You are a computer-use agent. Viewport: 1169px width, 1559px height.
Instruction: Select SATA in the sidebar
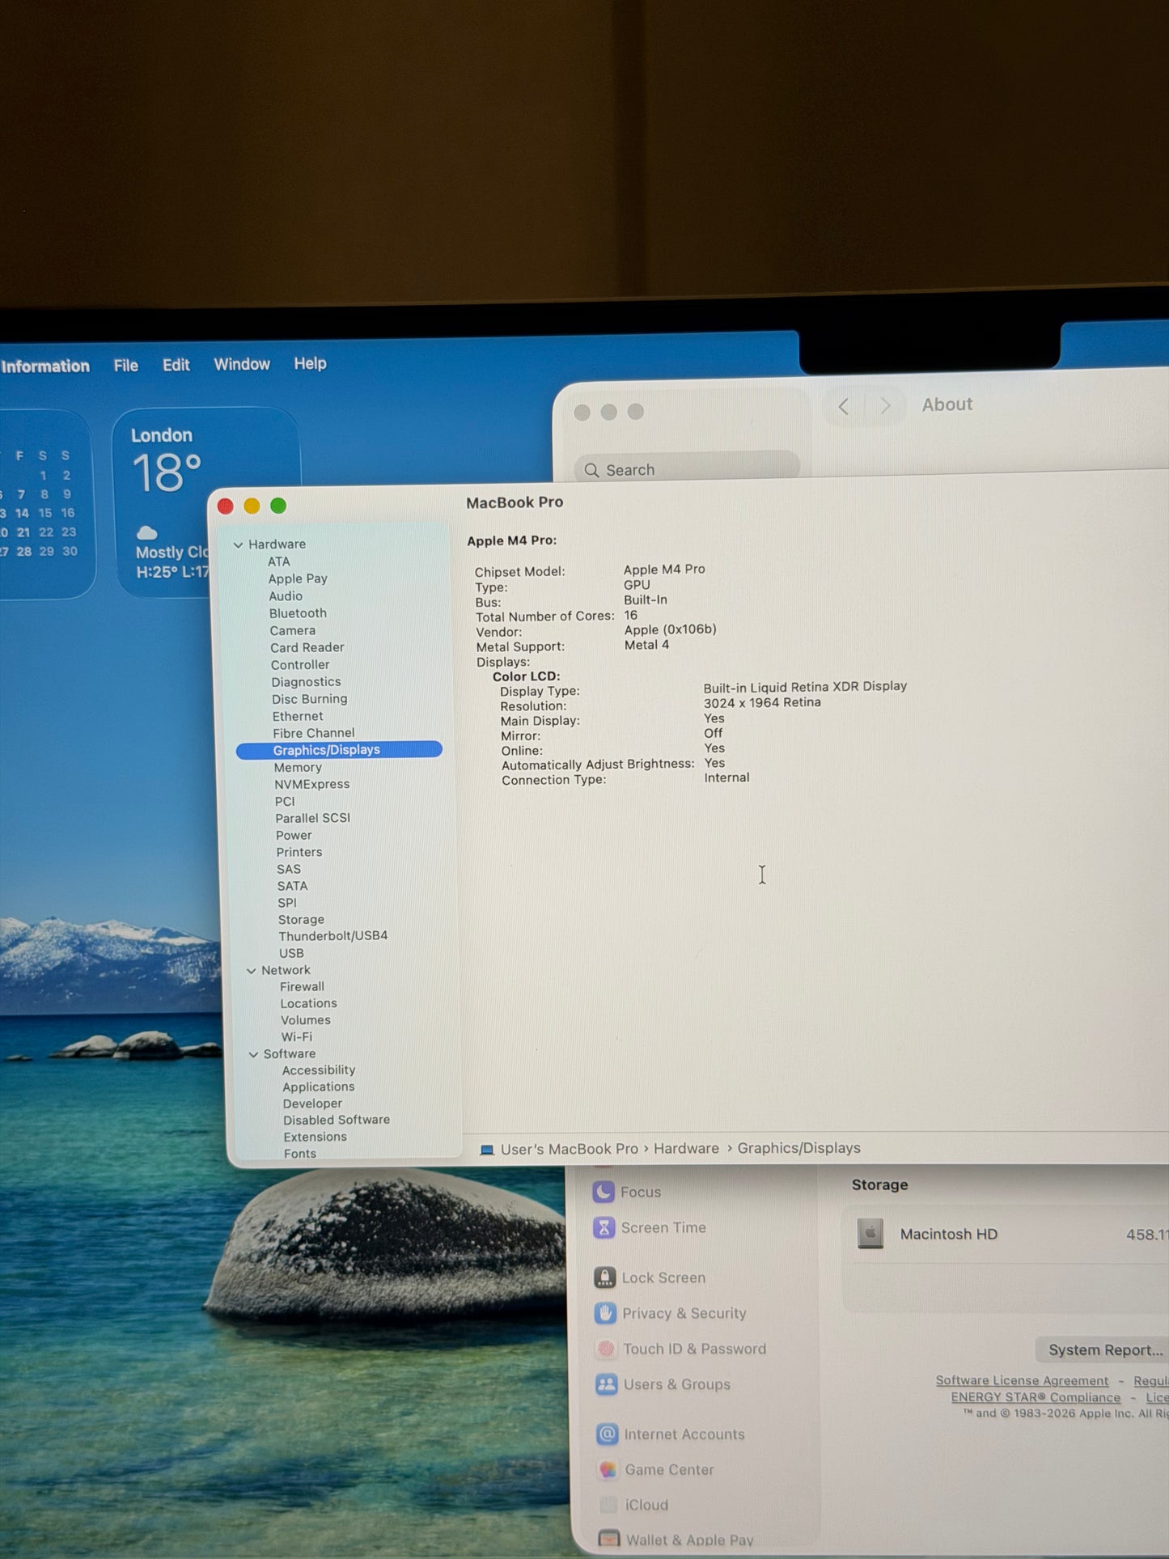[292, 886]
